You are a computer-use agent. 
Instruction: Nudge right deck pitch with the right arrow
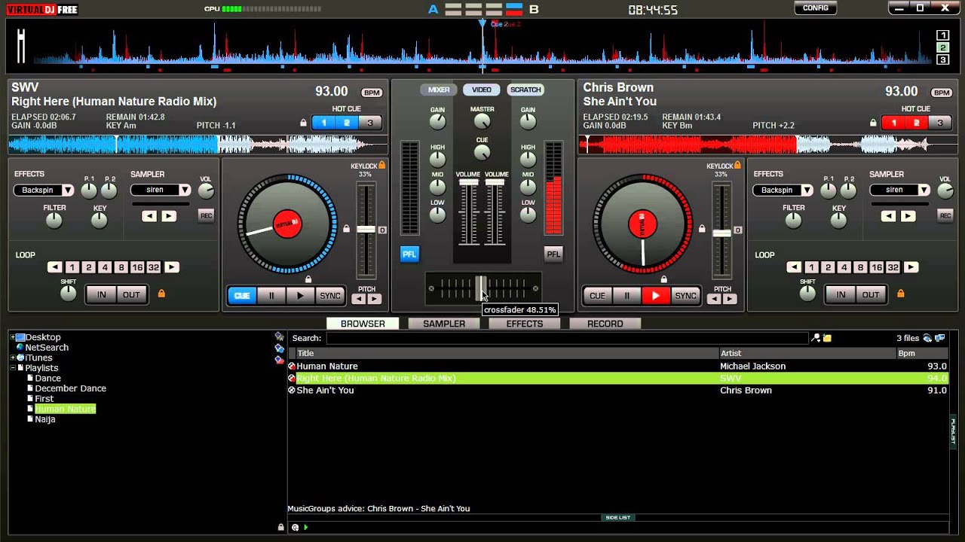(x=730, y=299)
